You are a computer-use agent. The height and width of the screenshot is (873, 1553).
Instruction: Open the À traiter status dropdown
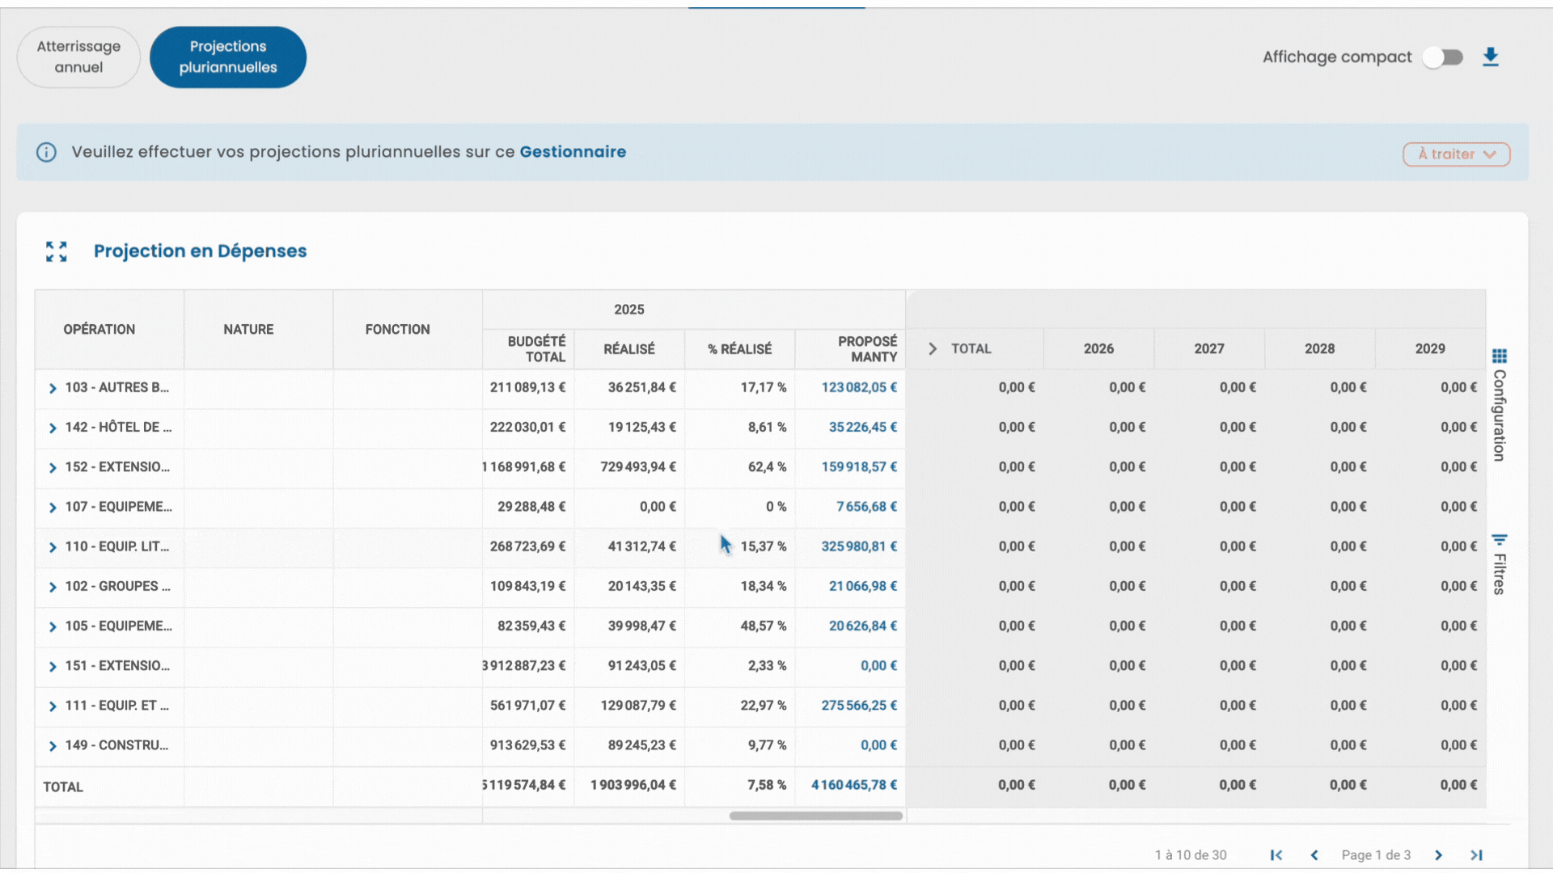1456,154
